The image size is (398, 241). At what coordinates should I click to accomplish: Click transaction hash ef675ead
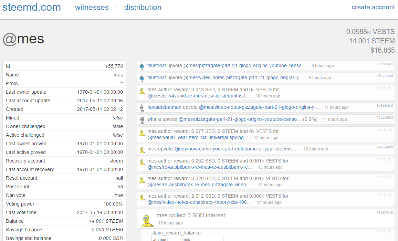[385, 76]
